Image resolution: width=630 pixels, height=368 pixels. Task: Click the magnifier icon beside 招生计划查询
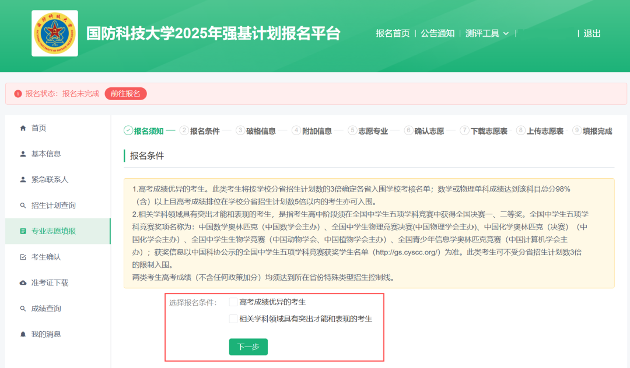pyautogui.click(x=23, y=206)
